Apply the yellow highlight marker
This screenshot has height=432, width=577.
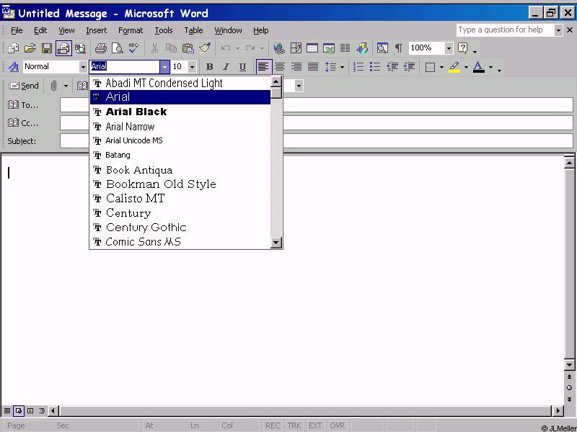point(454,67)
